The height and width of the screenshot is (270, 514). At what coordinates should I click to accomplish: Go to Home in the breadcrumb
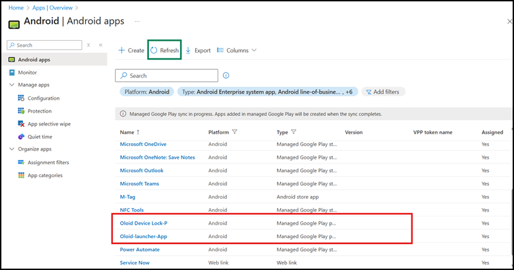(16, 7)
